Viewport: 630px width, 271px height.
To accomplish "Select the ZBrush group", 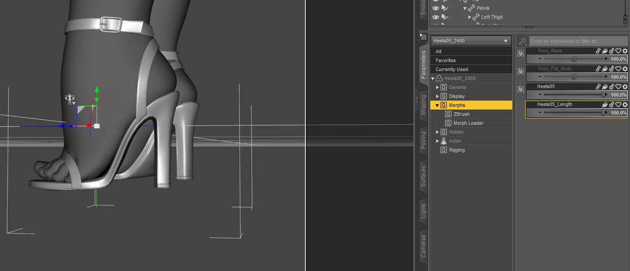I will 461,114.
